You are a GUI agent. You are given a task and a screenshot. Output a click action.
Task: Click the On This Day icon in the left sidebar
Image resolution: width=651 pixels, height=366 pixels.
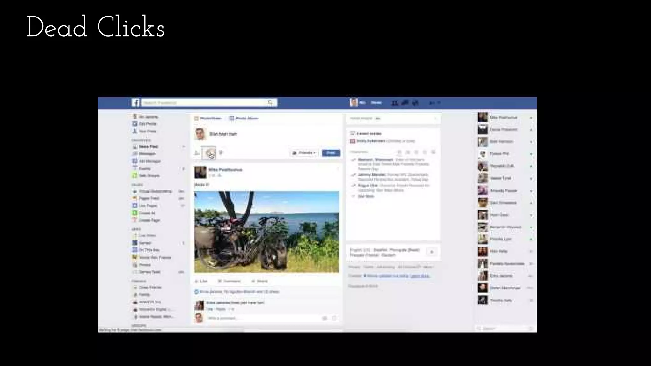point(135,250)
